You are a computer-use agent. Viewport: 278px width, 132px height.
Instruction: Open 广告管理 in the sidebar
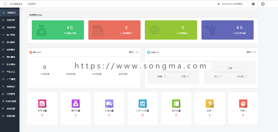click(x=10, y=79)
